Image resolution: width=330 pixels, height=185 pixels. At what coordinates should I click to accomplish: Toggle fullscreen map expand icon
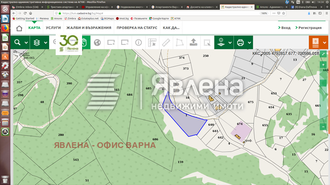tap(323, 54)
